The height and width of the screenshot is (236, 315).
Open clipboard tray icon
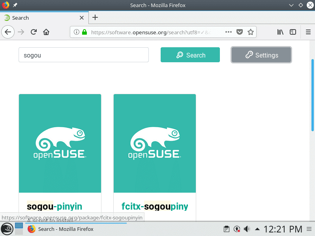coord(227,229)
